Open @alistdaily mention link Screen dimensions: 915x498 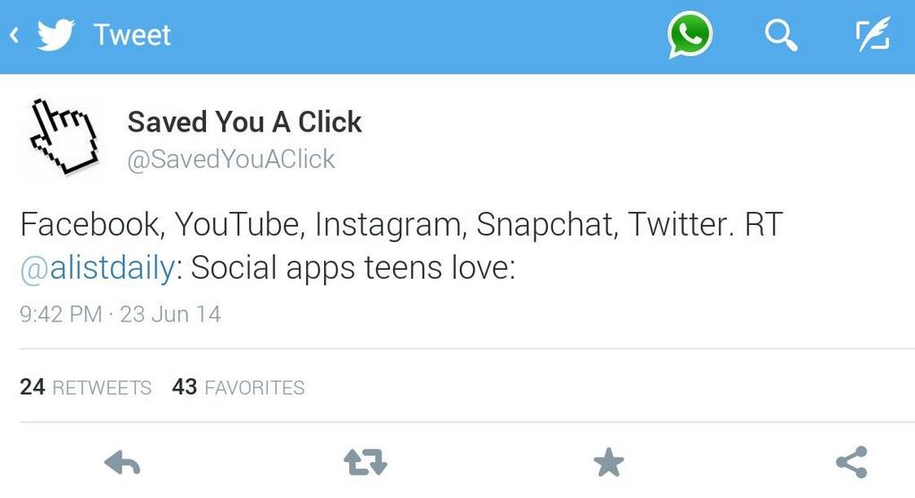tap(98, 268)
